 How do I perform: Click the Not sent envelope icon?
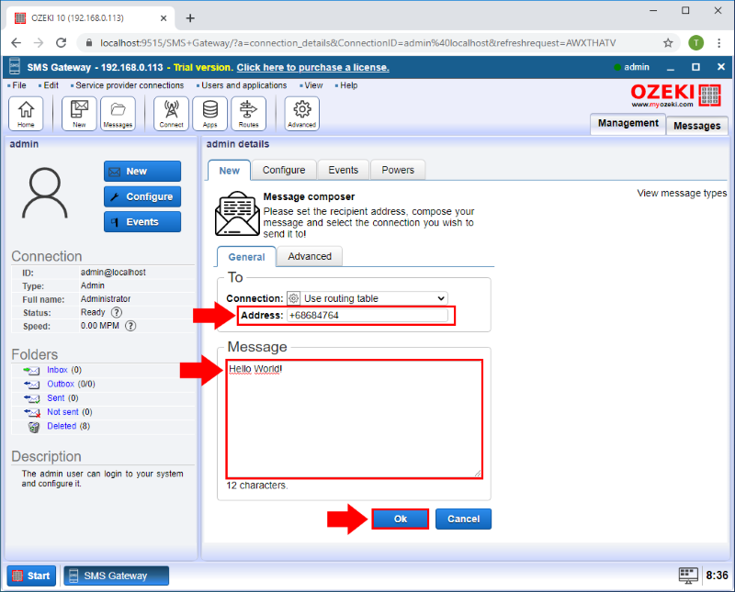(x=32, y=413)
